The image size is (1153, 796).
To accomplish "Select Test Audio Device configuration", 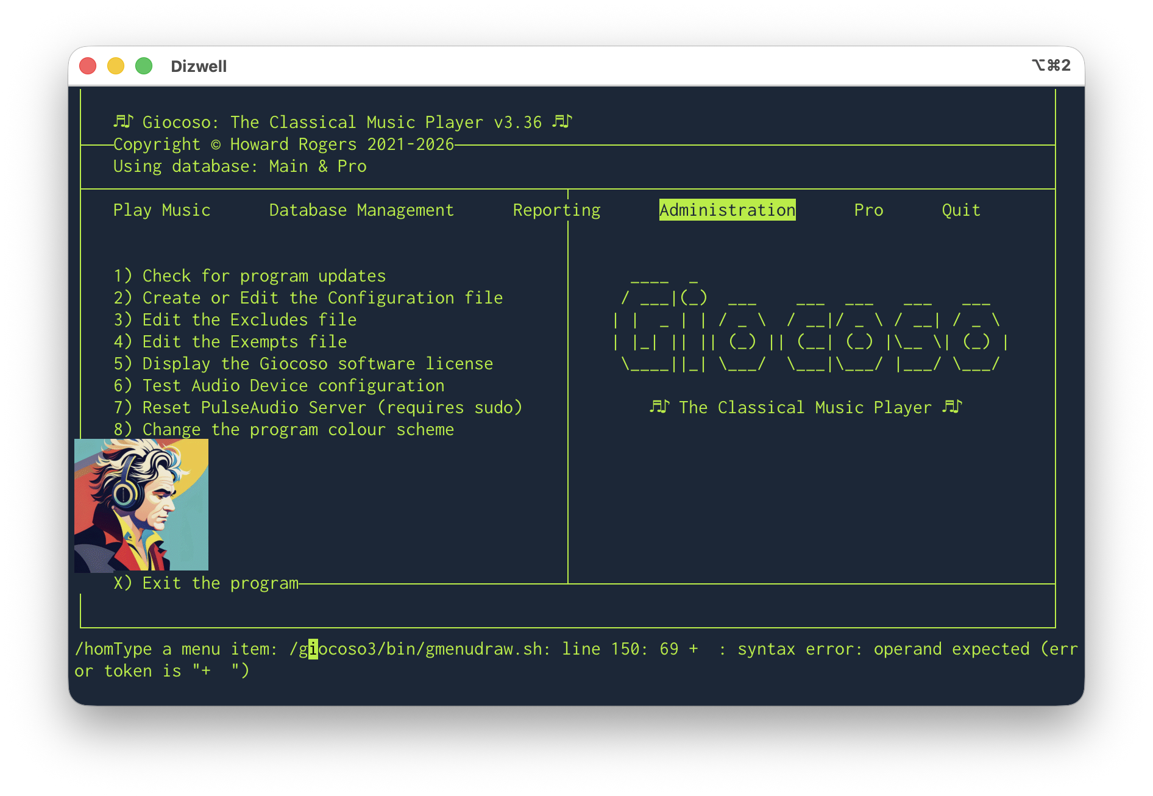I will [279, 386].
